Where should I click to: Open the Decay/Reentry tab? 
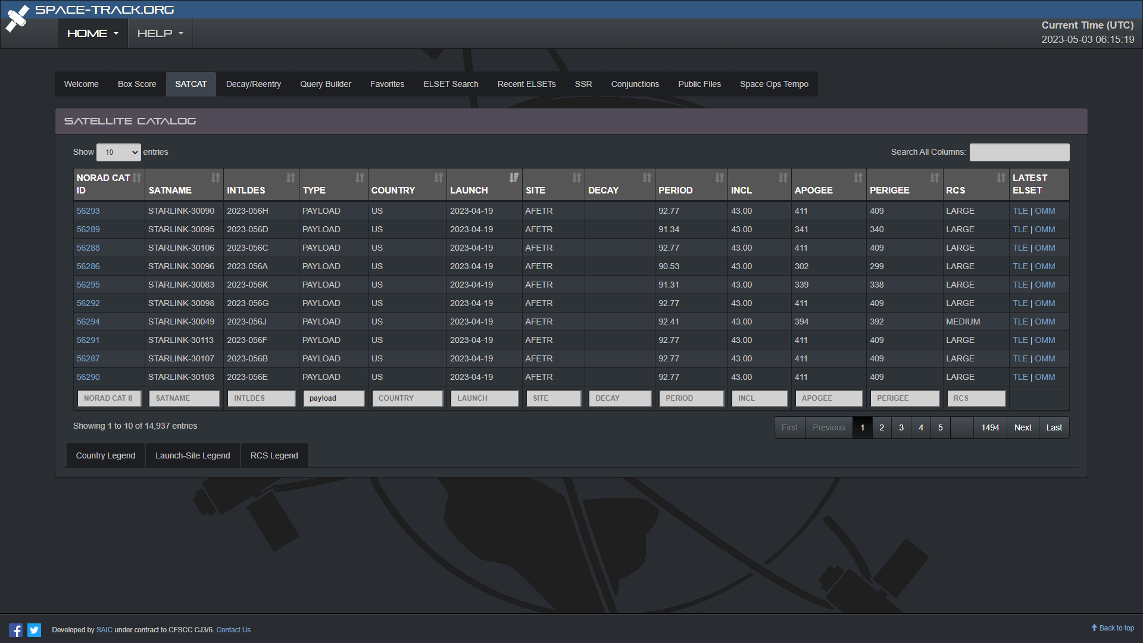coord(254,84)
